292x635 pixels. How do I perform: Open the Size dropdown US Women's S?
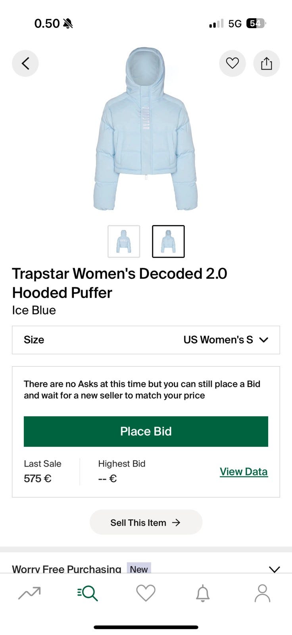(146, 340)
